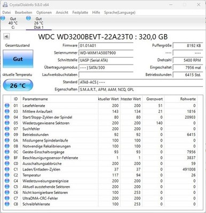Open the Festplatte menu
Image resolution: width=206 pixels, height=213 pixels.
[80, 12]
